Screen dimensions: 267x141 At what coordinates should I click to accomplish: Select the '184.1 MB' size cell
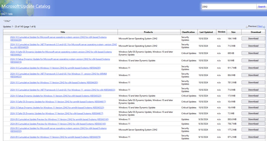pos(232,38)
